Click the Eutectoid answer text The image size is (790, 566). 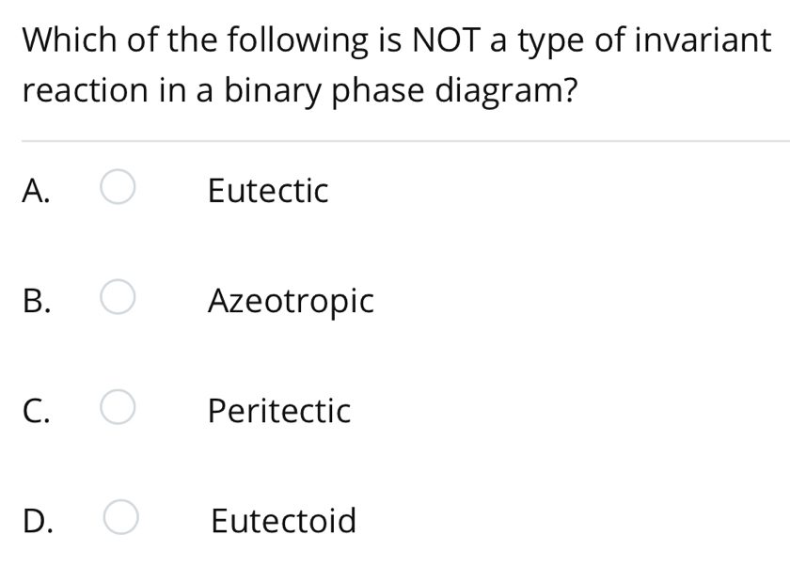point(283,520)
